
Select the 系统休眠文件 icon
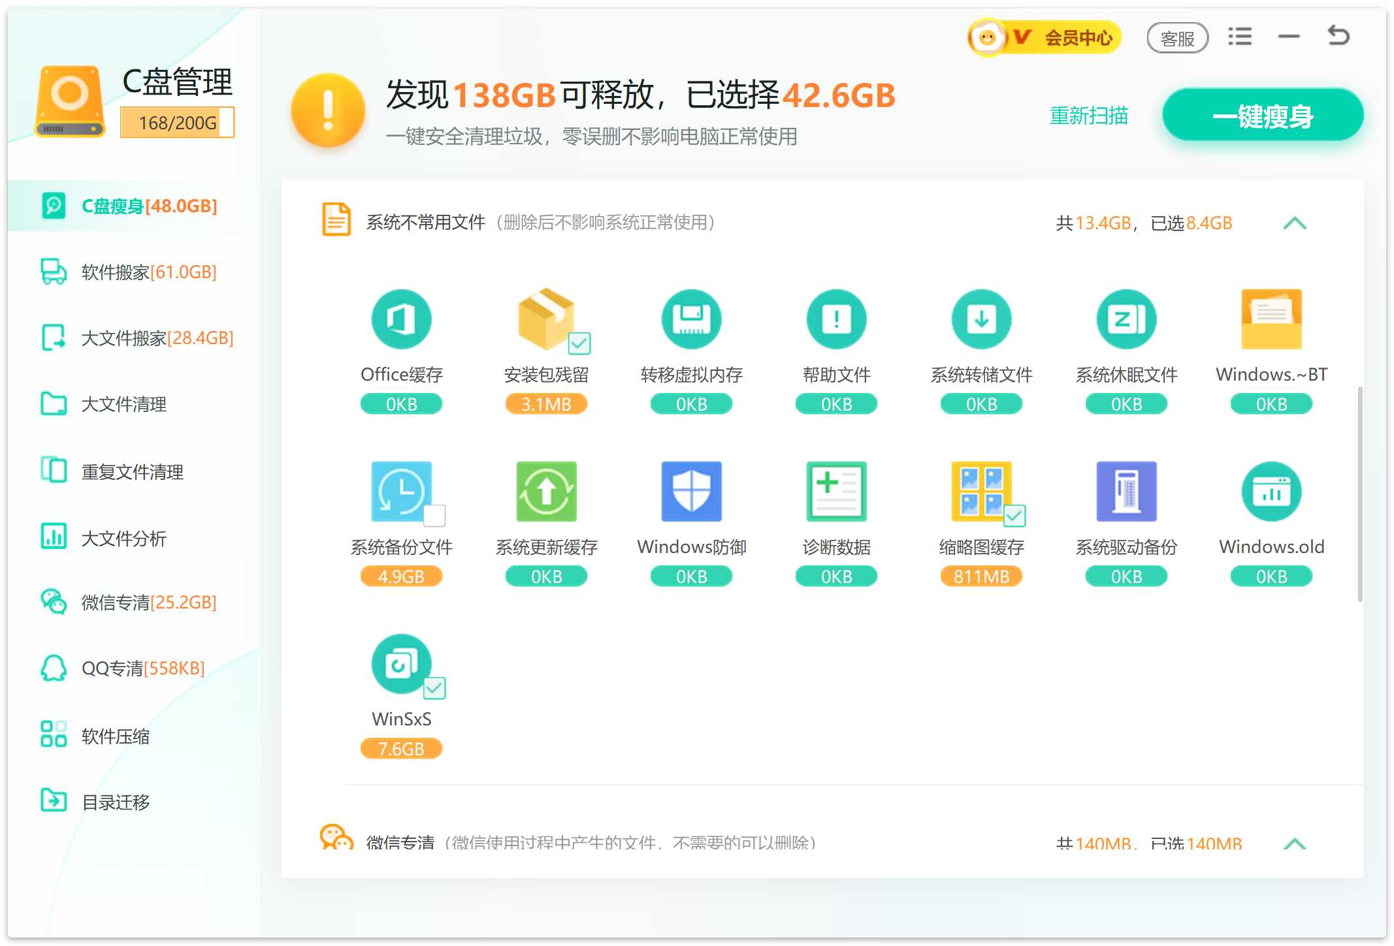pos(1126,319)
